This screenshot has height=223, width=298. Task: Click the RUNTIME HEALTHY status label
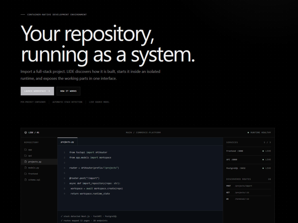(261, 133)
